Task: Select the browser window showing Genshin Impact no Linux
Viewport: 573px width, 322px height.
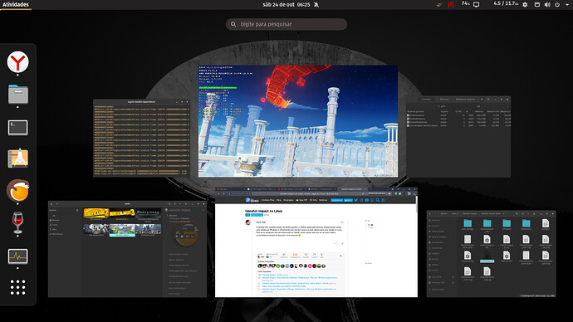Action: [316, 242]
